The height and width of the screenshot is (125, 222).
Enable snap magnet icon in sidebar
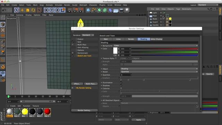(x=3, y=67)
